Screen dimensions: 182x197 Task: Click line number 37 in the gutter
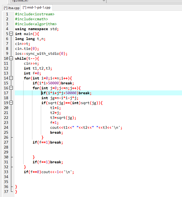[6, 192]
